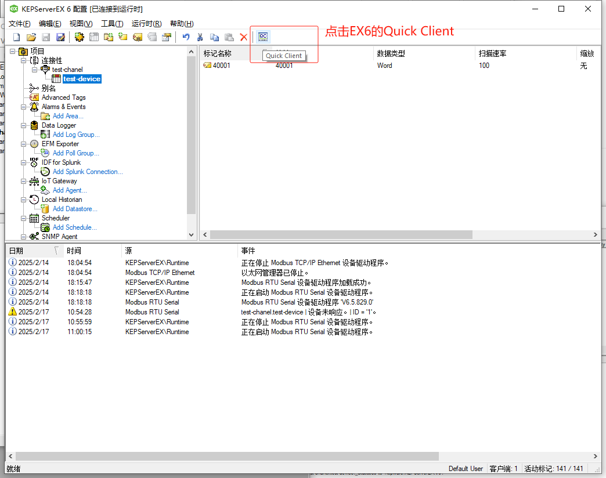The image size is (606, 478).
Task: Click the Open project folder icon
Action: [x=31, y=37]
